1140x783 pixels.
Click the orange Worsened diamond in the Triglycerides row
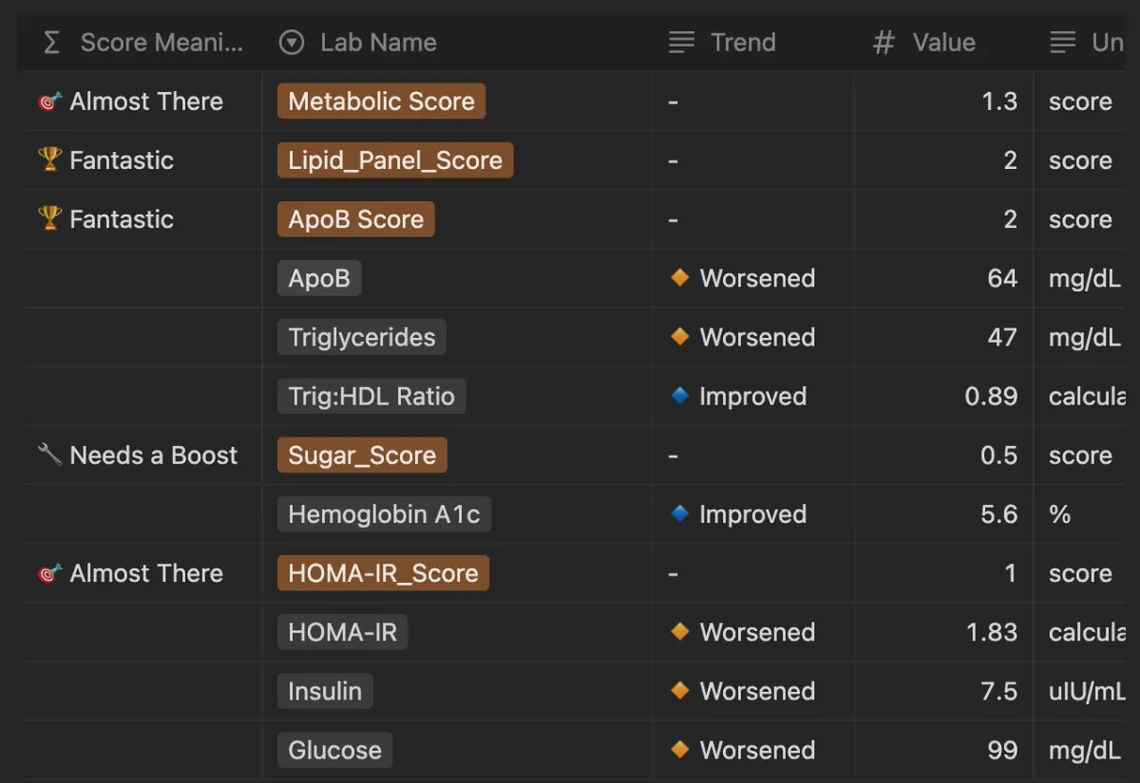click(679, 337)
